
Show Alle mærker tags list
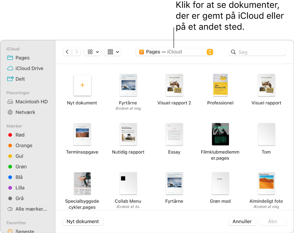tap(31, 209)
